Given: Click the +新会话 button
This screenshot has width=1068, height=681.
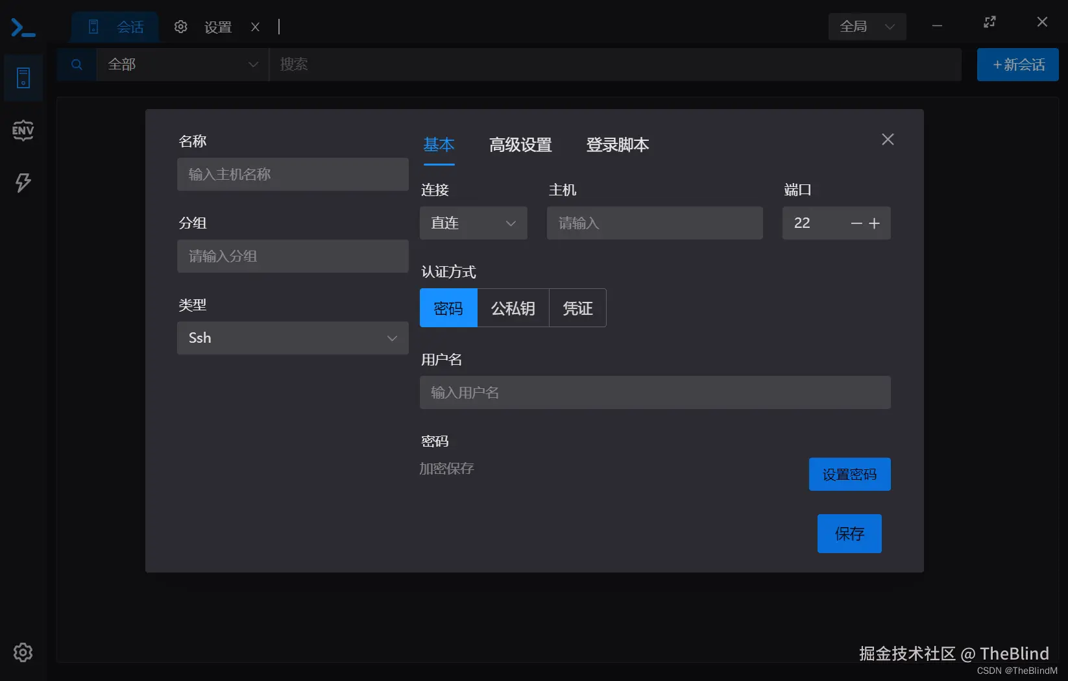Looking at the screenshot, I should point(1017,64).
